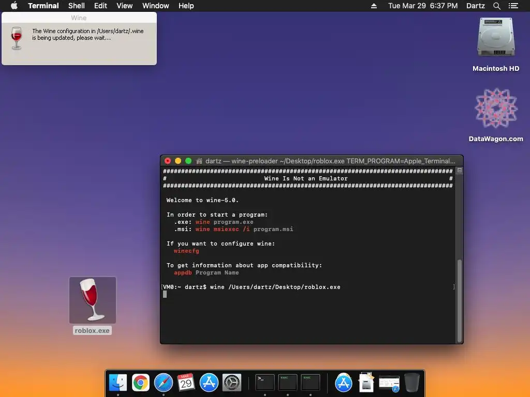
Task: Click the 'Welcome to wine-5.0.' line
Action: (x=202, y=200)
